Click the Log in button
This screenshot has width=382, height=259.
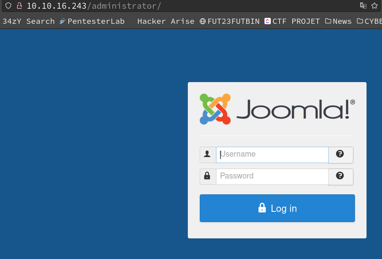pyautogui.click(x=277, y=208)
